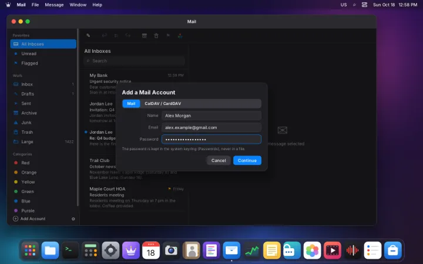Image resolution: width=423 pixels, height=264 pixels.
Task: Open Launchpad grid icon in the dock
Action: (30, 251)
